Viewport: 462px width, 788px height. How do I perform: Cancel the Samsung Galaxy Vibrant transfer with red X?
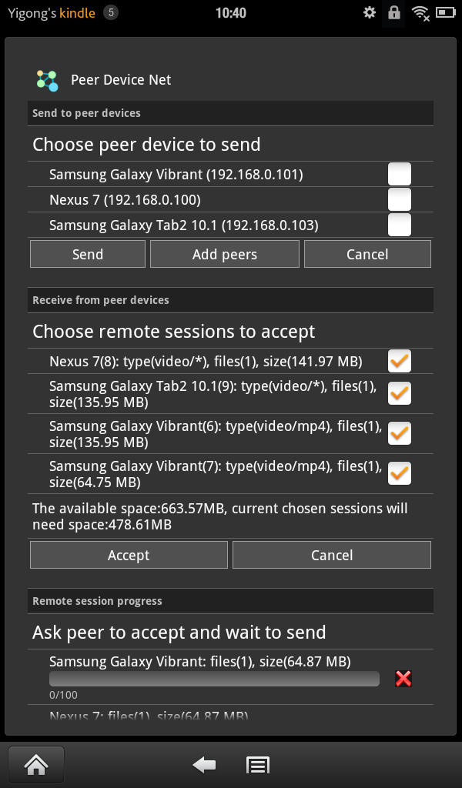point(403,678)
